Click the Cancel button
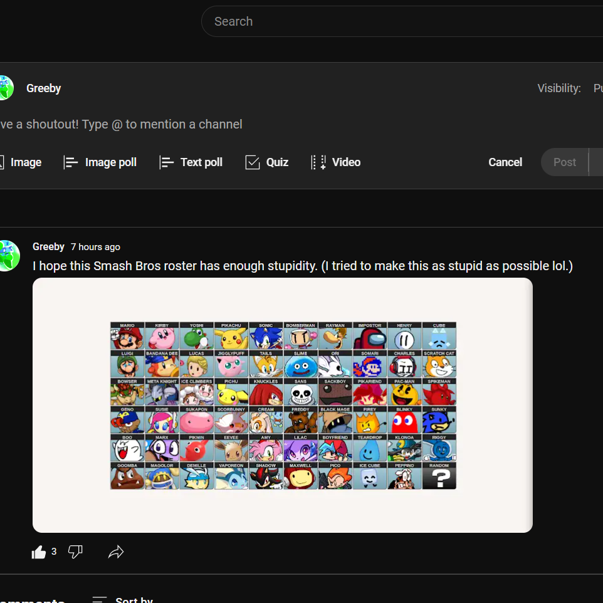Viewport: 603px width, 603px height. (505, 162)
